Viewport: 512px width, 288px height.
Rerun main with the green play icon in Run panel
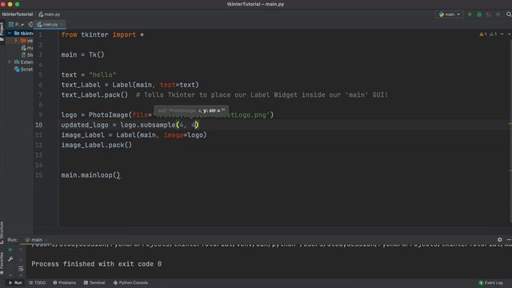click(10, 250)
